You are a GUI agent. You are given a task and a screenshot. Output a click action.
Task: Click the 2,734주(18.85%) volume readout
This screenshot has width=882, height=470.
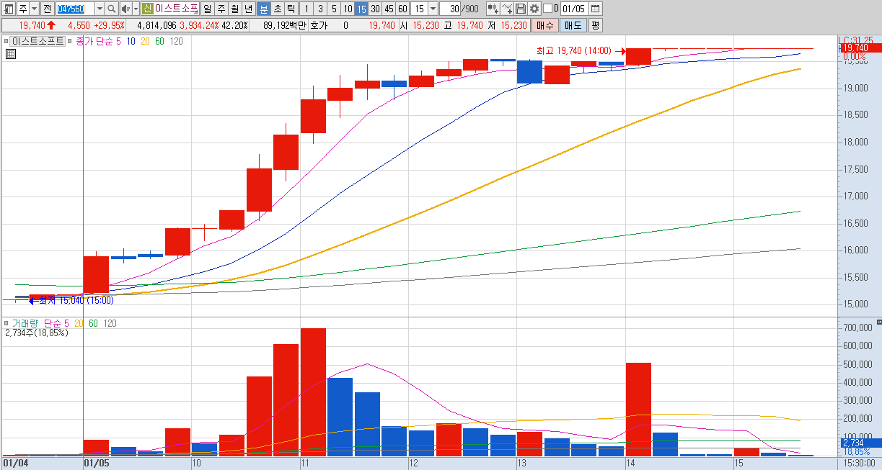pyautogui.click(x=36, y=333)
